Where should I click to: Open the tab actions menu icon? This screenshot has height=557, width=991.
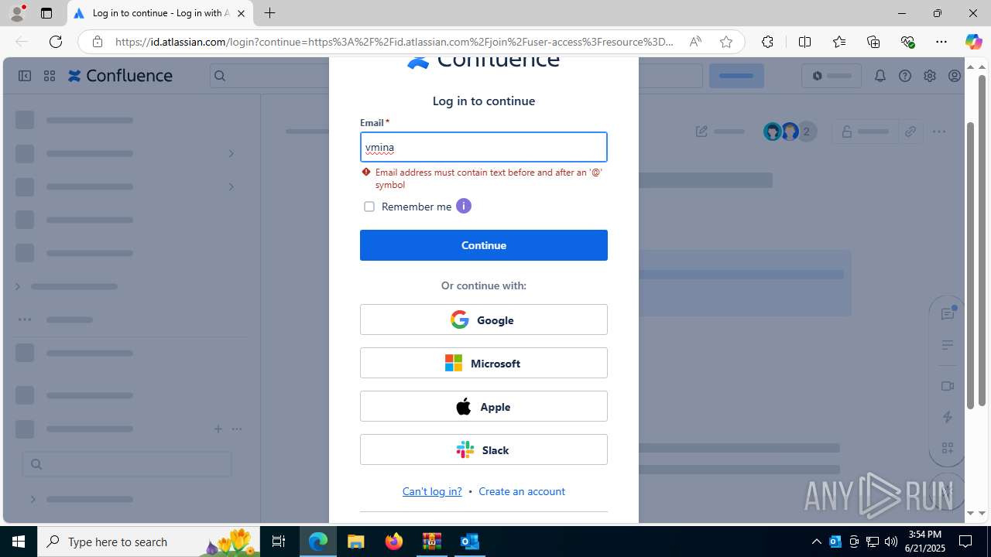click(46, 13)
